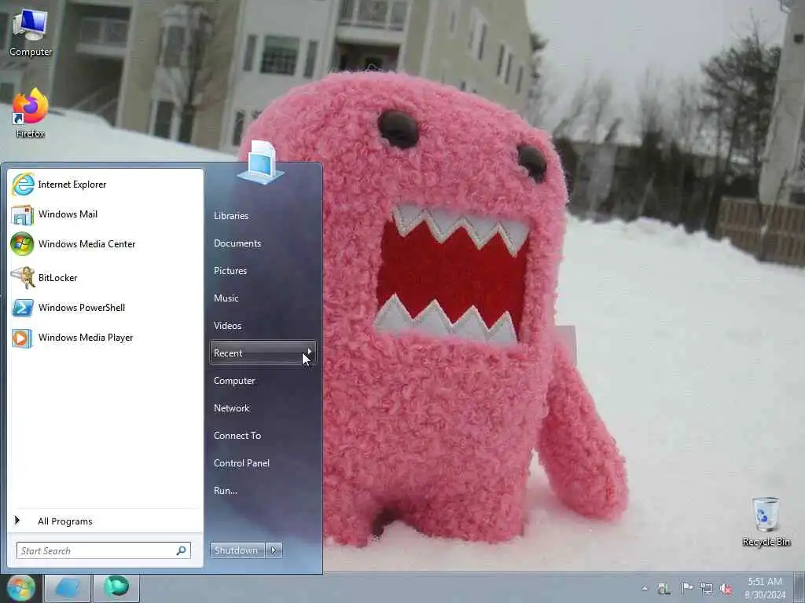Select the Computer desktop icon
The image size is (805, 603).
tap(31, 31)
